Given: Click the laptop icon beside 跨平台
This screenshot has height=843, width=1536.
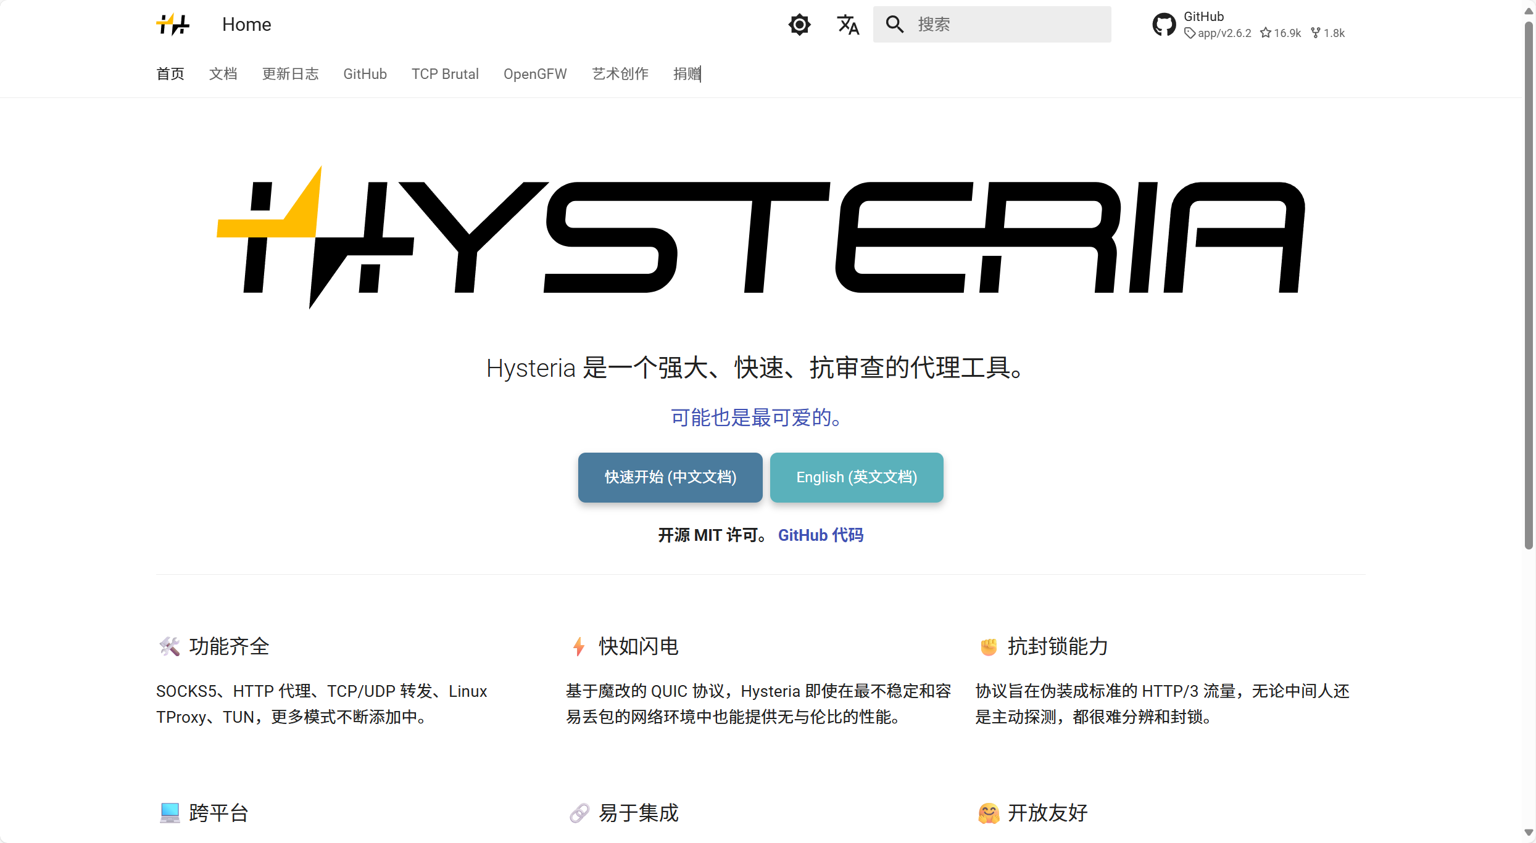Looking at the screenshot, I should (x=169, y=813).
